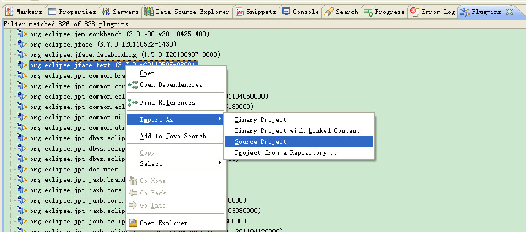Click the Find References icon
The height and width of the screenshot is (232, 526).
(x=133, y=103)
